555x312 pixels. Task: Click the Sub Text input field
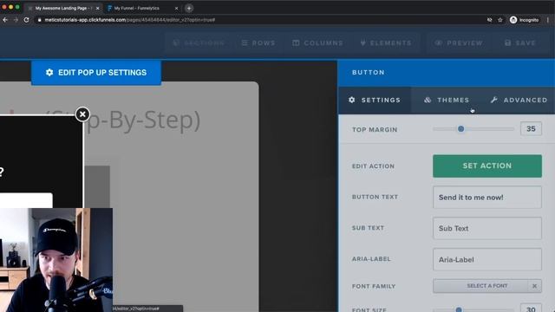(x=487, y=229)
